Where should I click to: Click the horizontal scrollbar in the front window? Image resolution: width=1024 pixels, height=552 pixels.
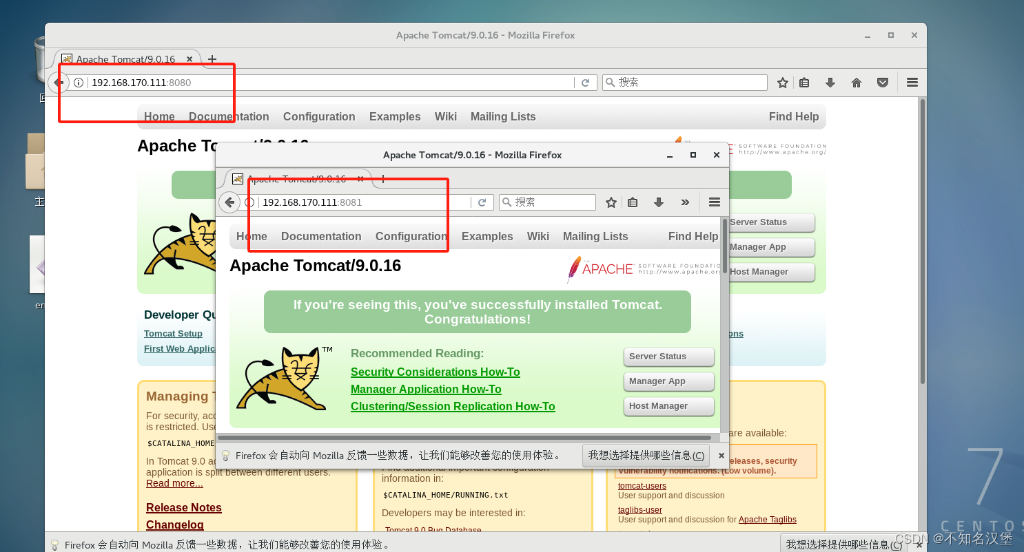[464, 437]
